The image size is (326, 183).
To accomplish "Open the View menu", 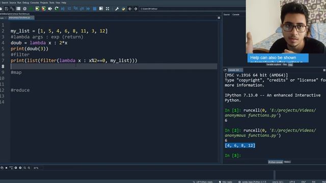I will point(58,3).
